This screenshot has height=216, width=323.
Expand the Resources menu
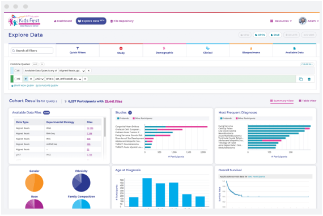[x=281, y=21]
